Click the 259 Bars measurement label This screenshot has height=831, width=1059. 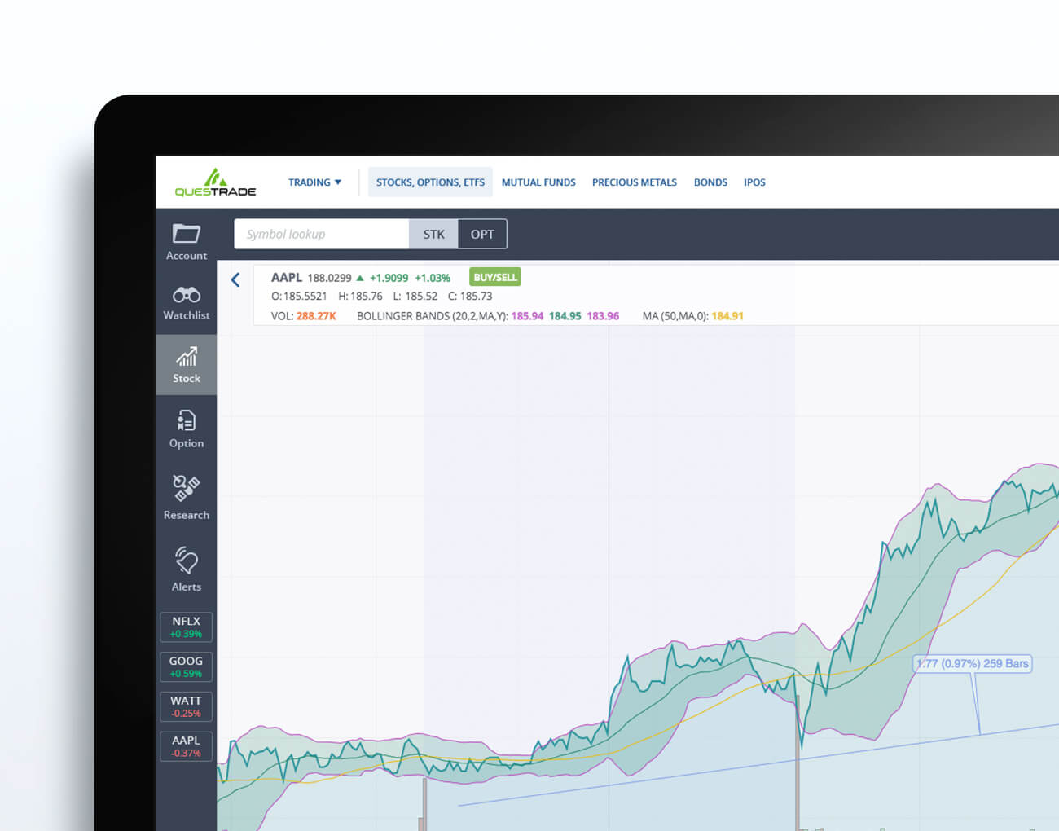point(972,663)
